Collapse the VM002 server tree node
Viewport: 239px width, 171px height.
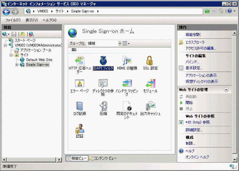pyautogui.click(x=5, y=45)
